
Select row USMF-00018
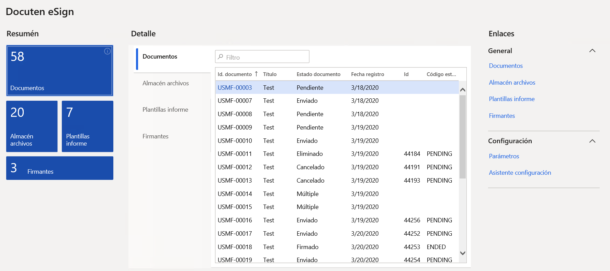point(337,247)
